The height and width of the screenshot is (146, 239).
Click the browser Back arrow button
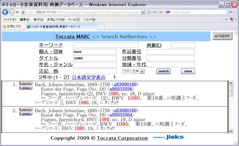click(5, 12)
